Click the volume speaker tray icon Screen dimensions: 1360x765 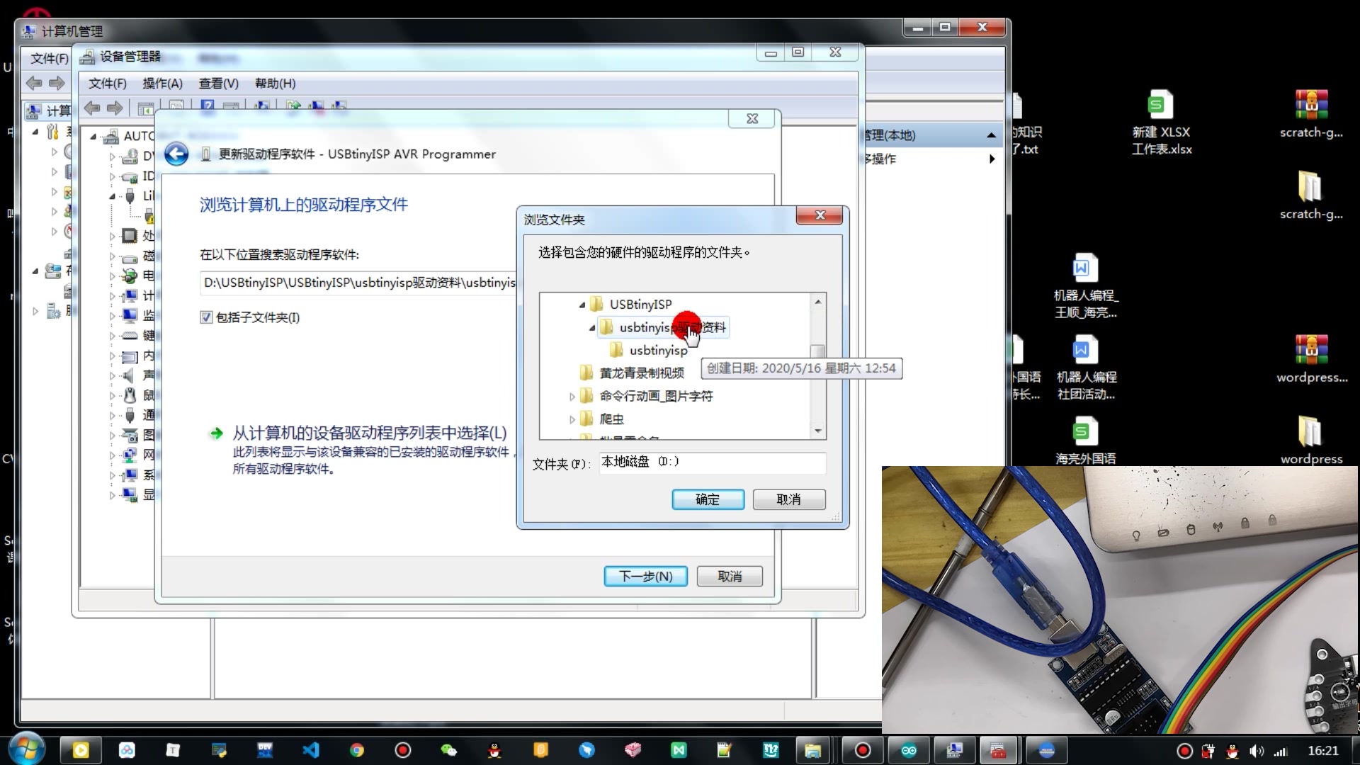point(1256,751)
